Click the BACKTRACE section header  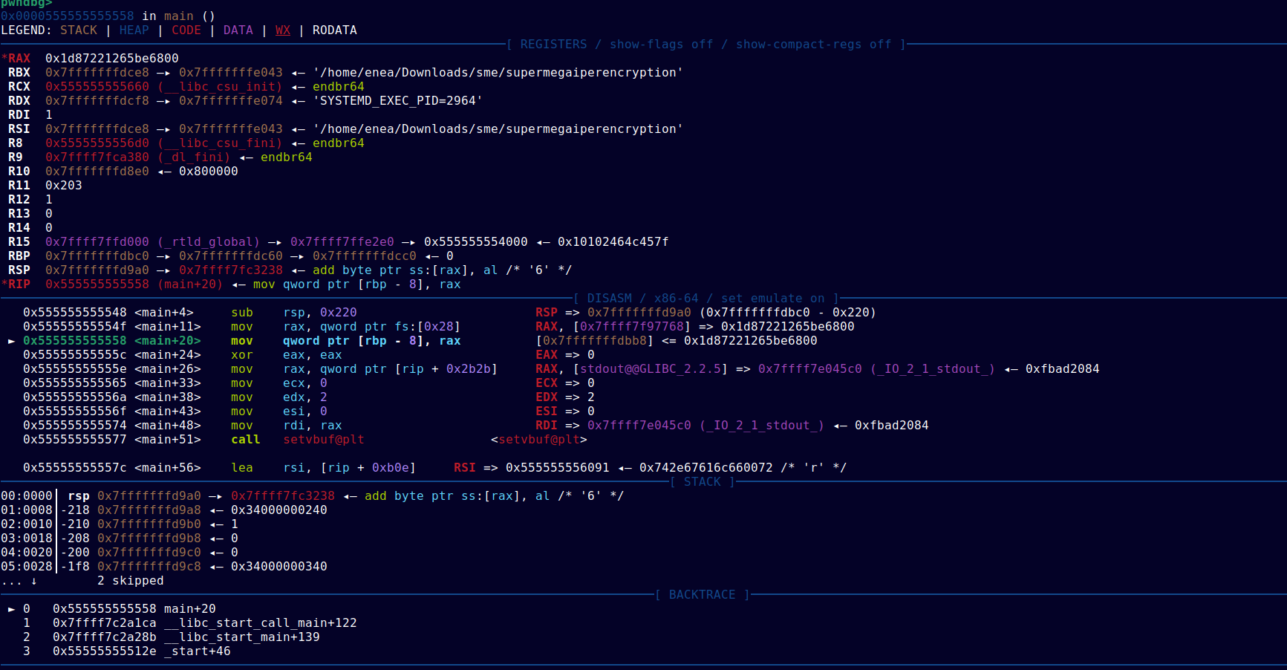click(x=703, y=594)
